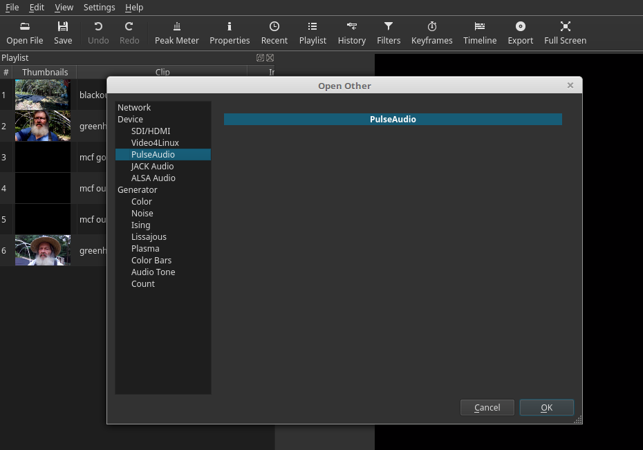Click the "blacko" clip name in playlist
The image size is (643, 450).
click(x=93, y=95)
